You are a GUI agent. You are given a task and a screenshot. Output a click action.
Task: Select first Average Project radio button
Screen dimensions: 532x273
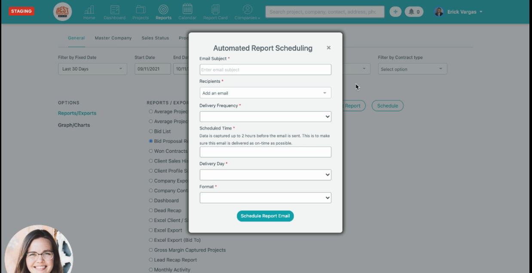pyautogui.click(x=151, y=112)
